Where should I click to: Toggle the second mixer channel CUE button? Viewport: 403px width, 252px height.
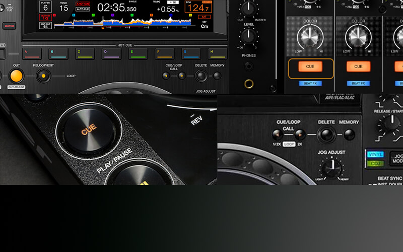[x=358, y=67]
